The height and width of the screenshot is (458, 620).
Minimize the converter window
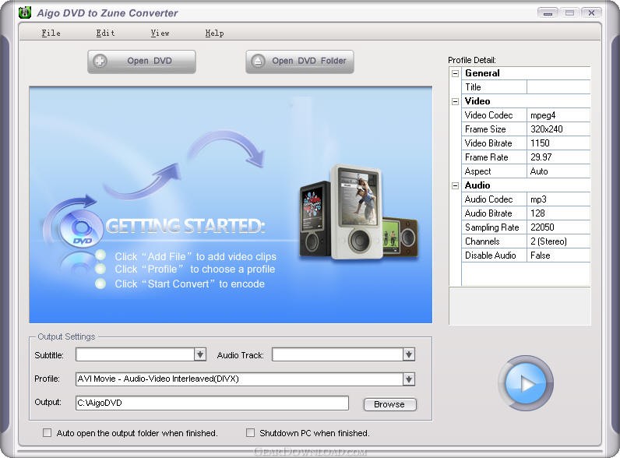click(548, 13)
